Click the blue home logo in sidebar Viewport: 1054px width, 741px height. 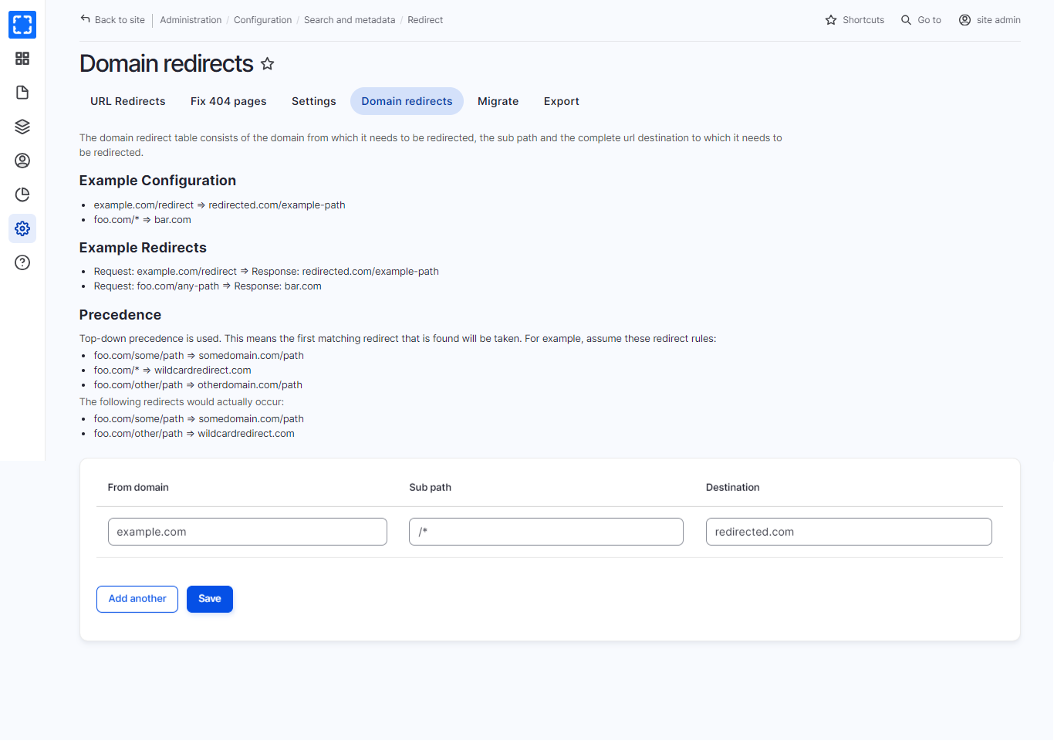(22, 25)
